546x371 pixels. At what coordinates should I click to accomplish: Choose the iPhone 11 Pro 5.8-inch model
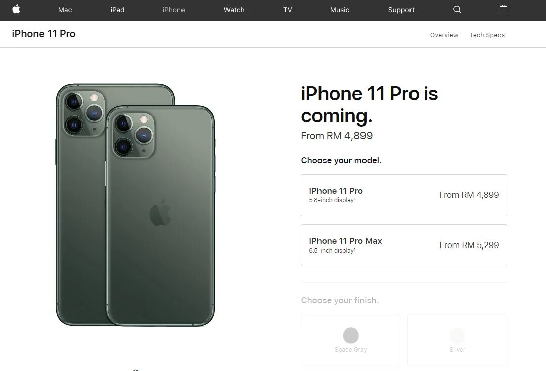click(403, 195)
